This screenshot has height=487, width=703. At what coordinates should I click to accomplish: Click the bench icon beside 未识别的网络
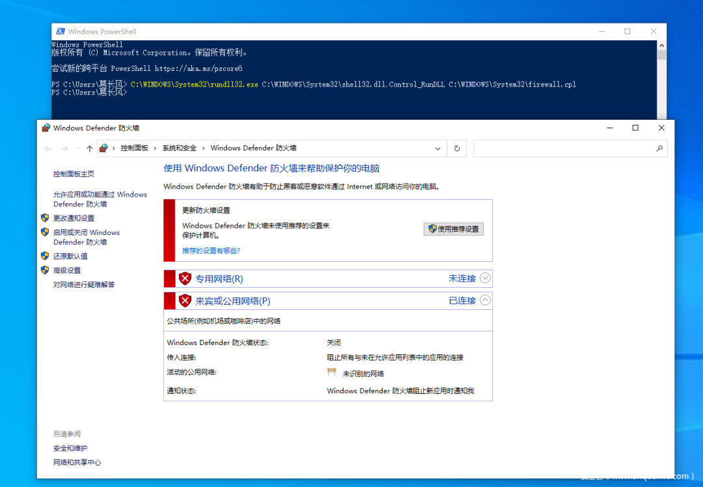(332, 372)
